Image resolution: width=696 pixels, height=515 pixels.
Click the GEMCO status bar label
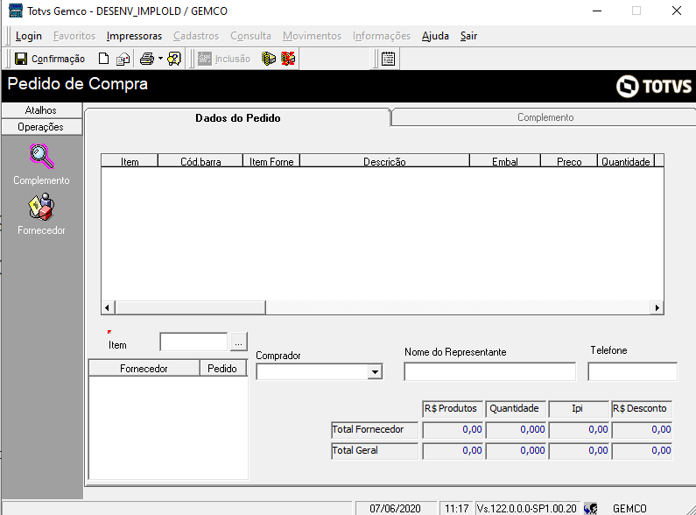point(629,508)
